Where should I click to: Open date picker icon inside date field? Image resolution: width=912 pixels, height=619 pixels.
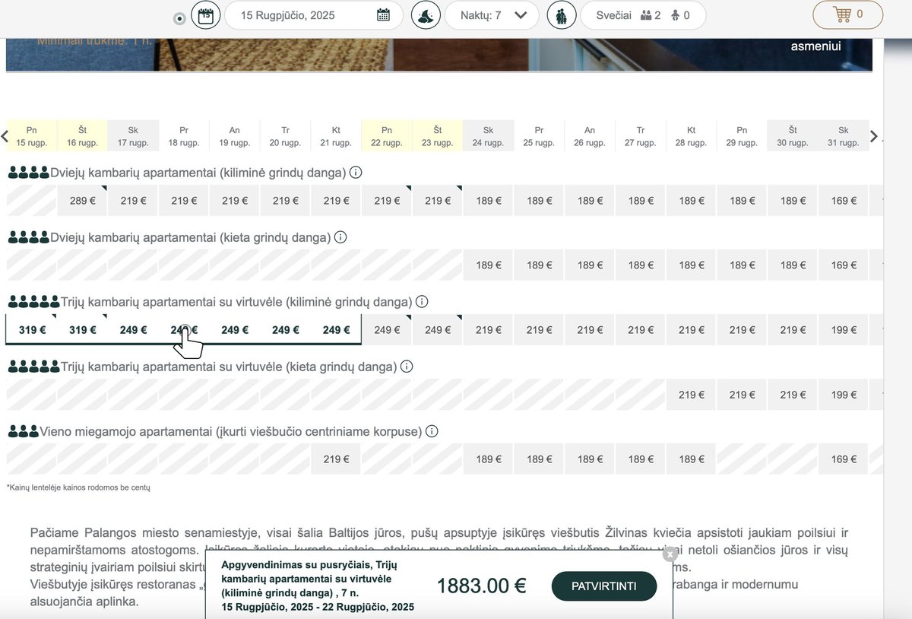[x=383, y=15]
